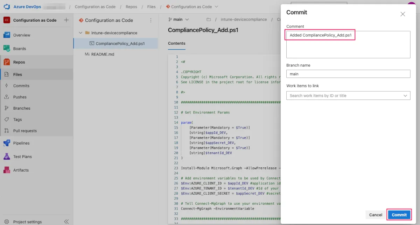
Task: Click the Commit button
Action: coord(399,215)
